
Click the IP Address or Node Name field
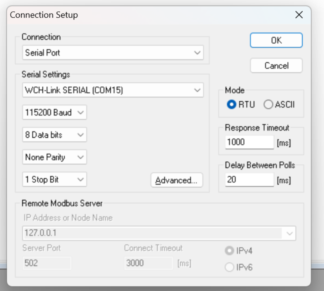[159, 233]
